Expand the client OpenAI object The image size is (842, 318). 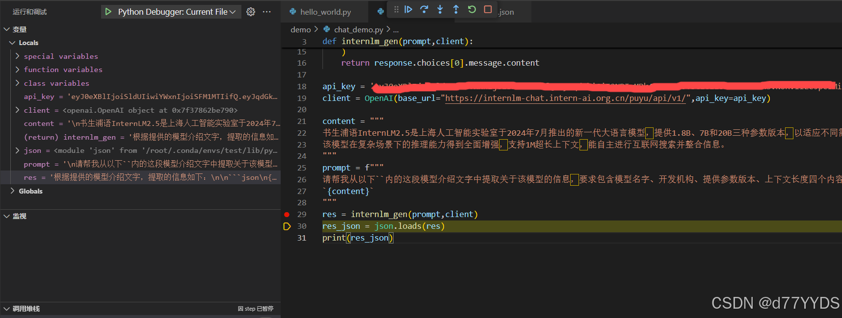(x=18, y=110)
